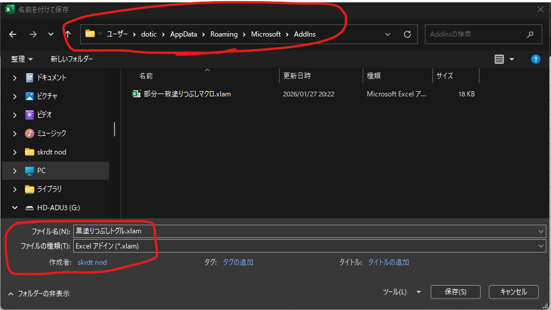Select the ミュージック folder in sidebar

[x=52, y=134]
